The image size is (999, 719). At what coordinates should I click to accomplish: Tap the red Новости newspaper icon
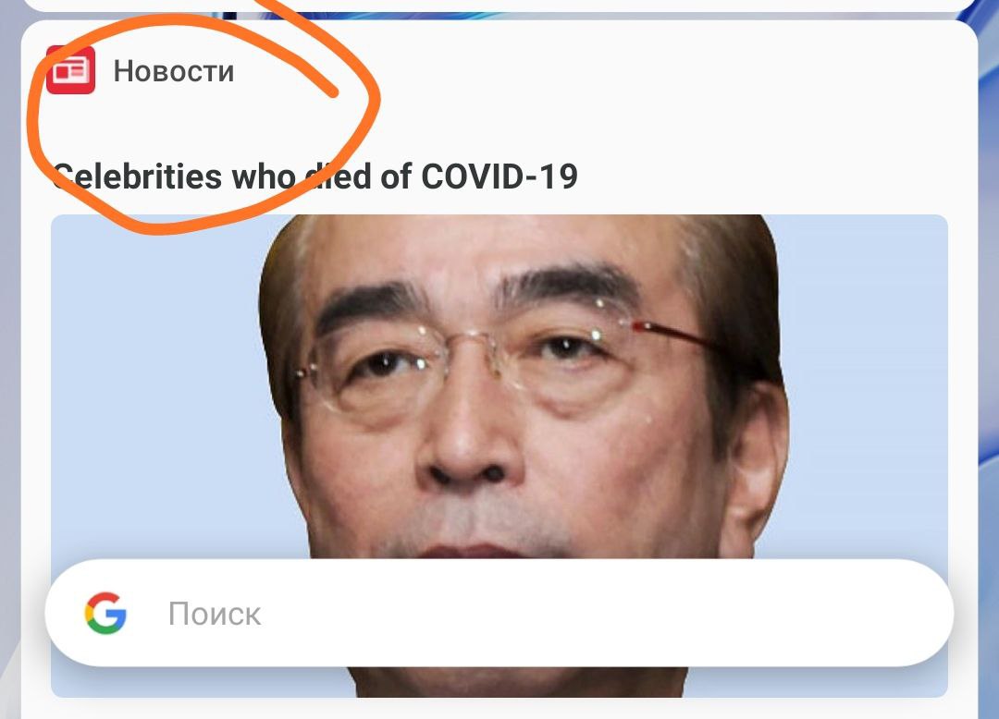(x=70, y=70)
